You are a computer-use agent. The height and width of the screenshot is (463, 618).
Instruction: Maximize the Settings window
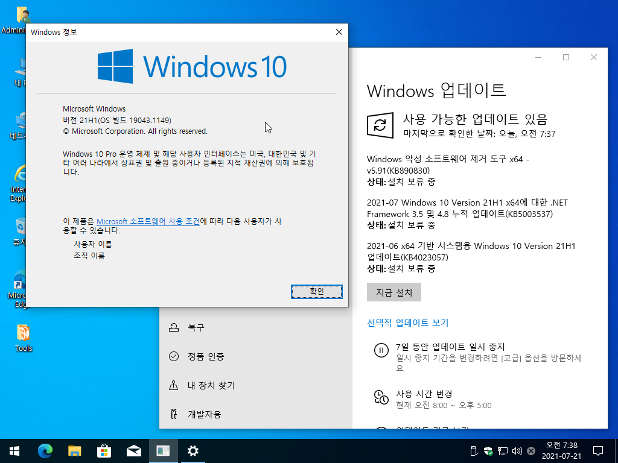click(566, 57)
